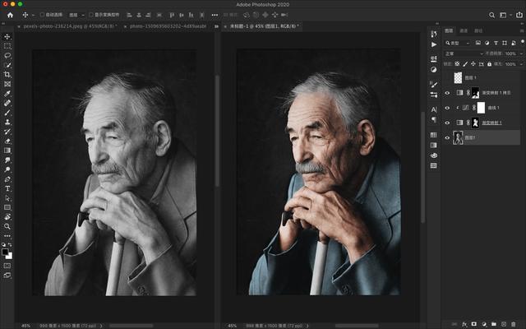The height and width of the screenshot is (329, 526).
Task: Go to Photoshop Home screen
Action: (x=10, y=15)
